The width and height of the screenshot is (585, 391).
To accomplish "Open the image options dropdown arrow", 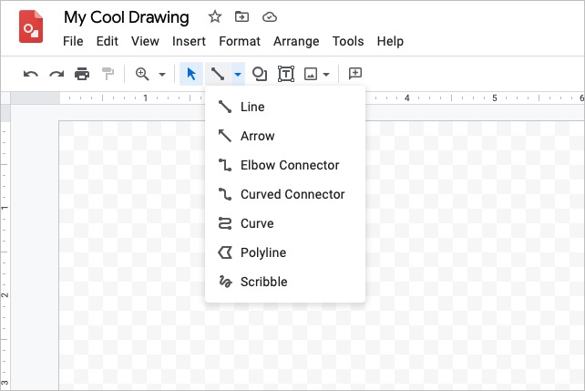I will (x=326, y=74).
